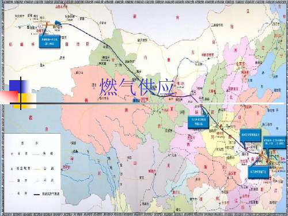Click the black pipeline symbol in legend
The image size is (288, 216).
pos(37,195)
